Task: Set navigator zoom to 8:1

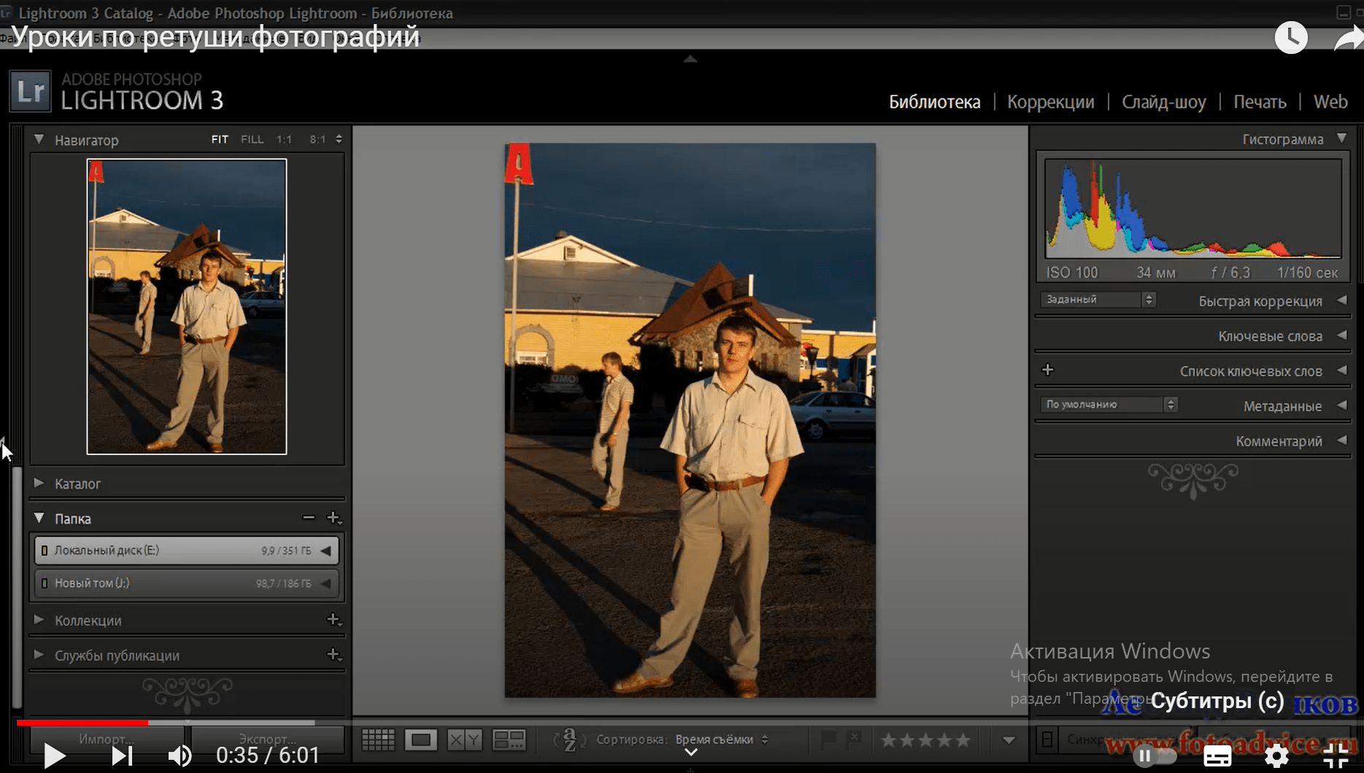Action: tap(317, 139)
